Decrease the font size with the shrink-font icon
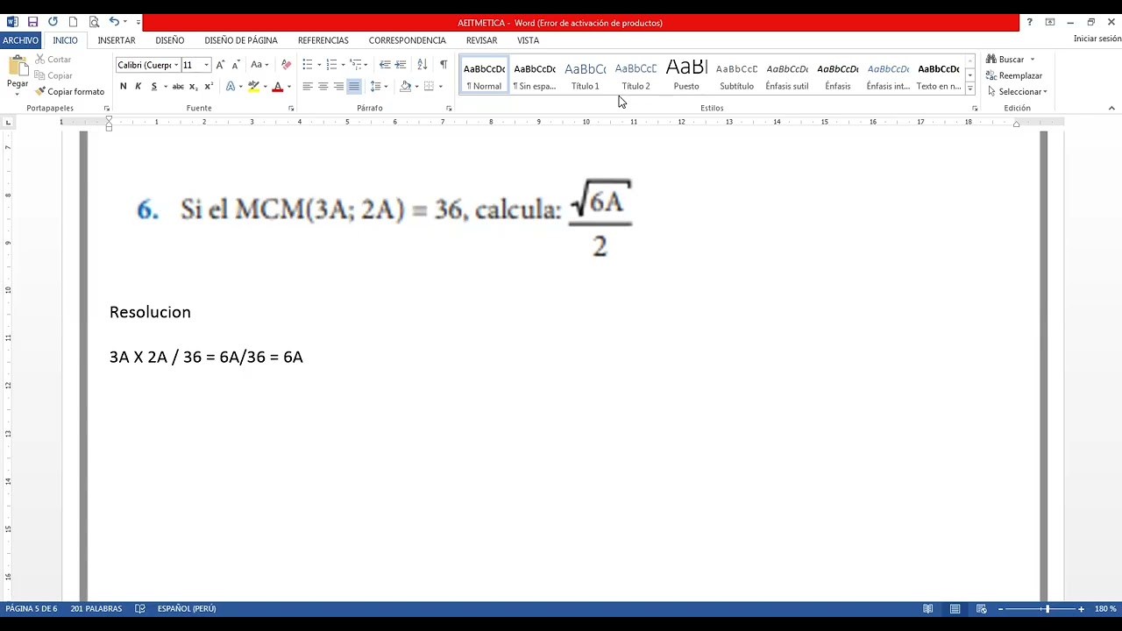This screenshot has height=631, width=1122. click(x=236, y=65)
